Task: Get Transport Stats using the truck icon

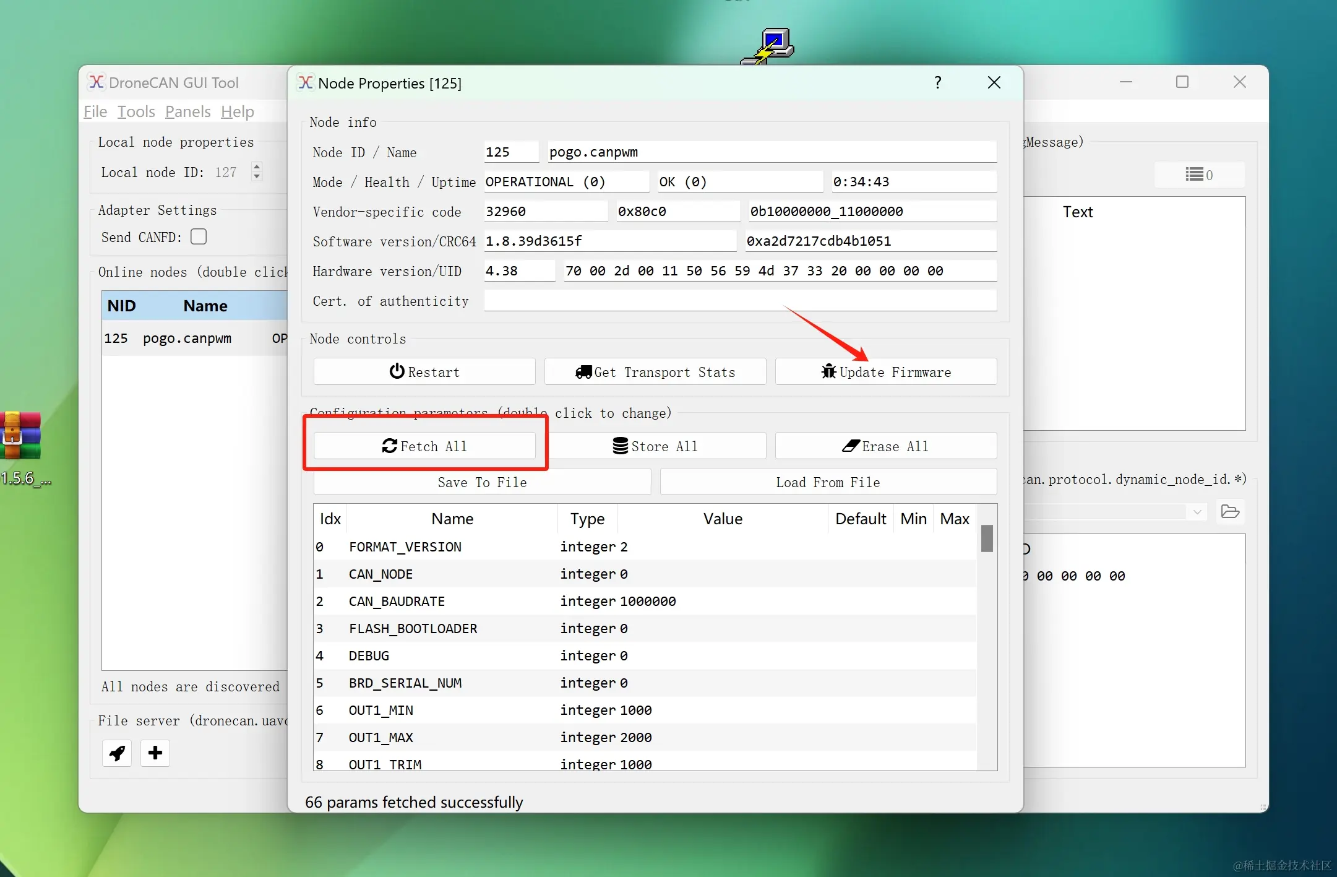Action: coord(655,371)
